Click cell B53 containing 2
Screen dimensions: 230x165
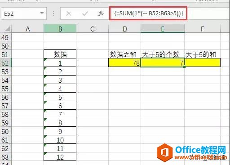click(60, 71)
